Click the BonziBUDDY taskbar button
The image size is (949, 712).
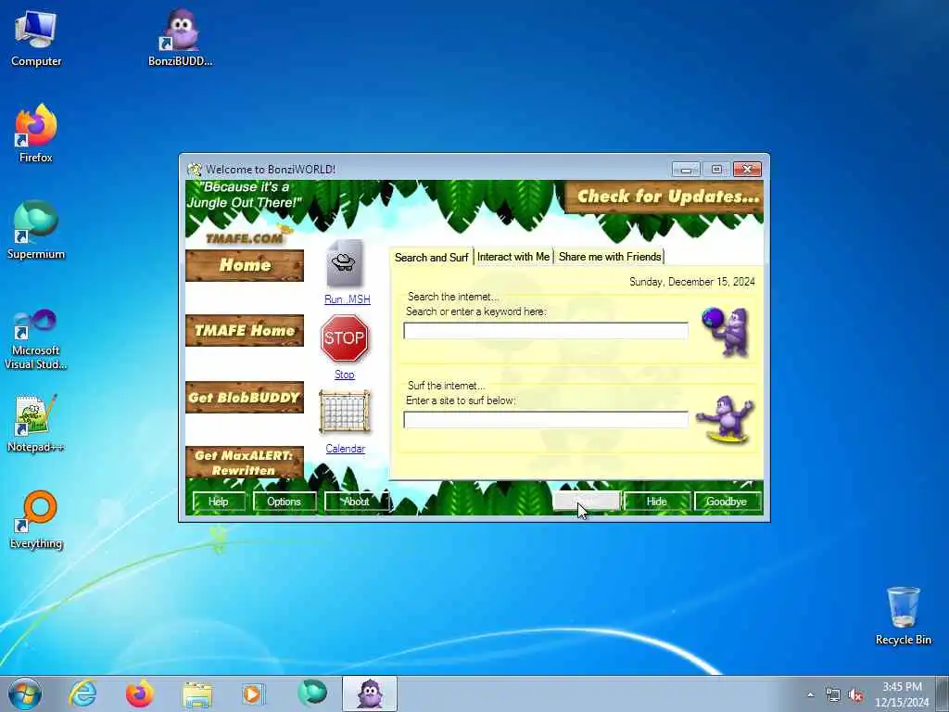[x=370, y=693]
